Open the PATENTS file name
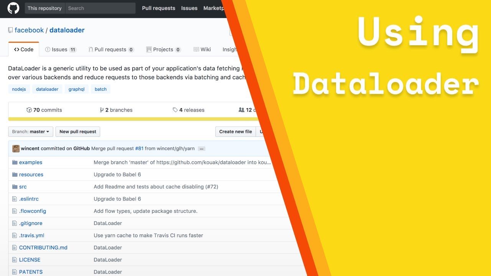Image resolution: width=491 pixels, height=276 pixels. tap(31, 272)
